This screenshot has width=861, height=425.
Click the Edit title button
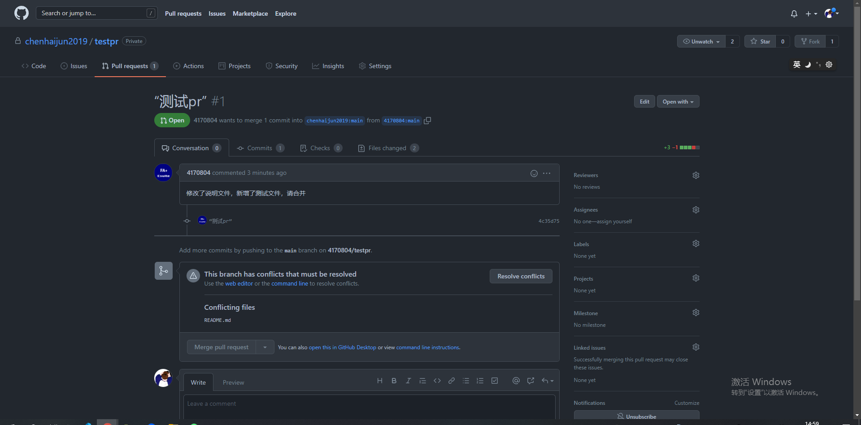tap(644, 102)
